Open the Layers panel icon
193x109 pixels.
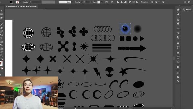coord(178,53)
